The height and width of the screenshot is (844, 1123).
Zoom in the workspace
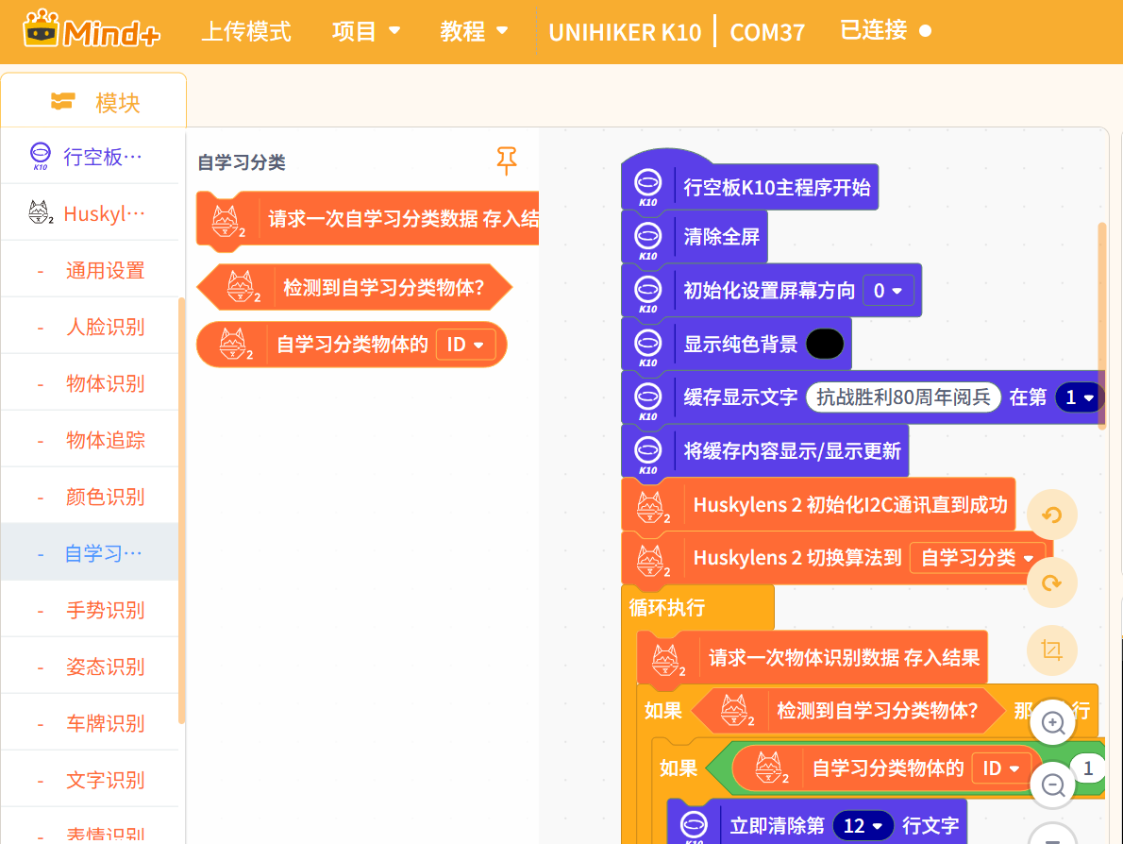1053,722
